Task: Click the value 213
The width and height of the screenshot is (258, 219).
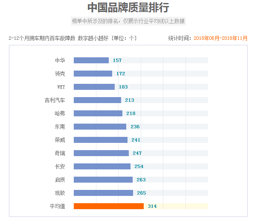Action: 130,100
